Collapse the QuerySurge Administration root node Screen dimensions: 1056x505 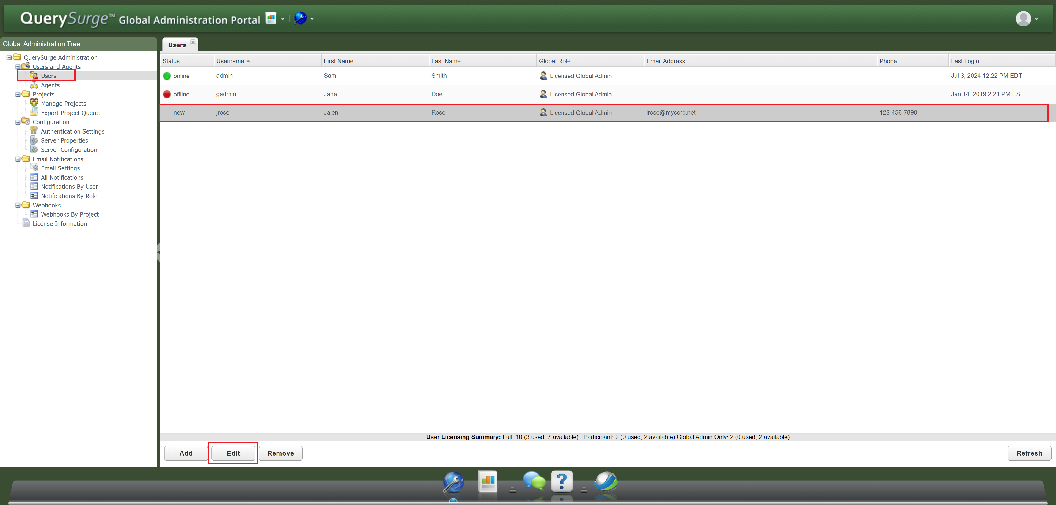point(9,58)
